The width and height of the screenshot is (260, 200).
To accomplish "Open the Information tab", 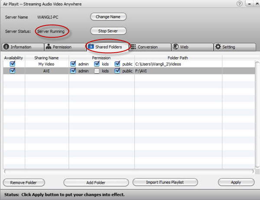I will click(x=23, y=47).
